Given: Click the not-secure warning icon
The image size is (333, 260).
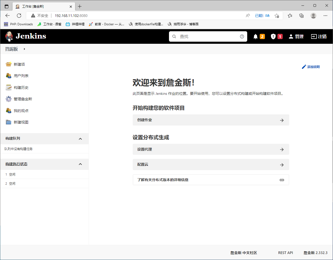Looking at the screenshot, I should pos(33,16).
